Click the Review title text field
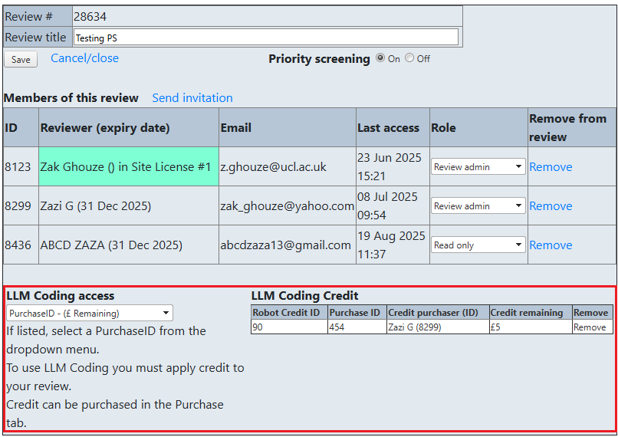 (x=265, y=38)
